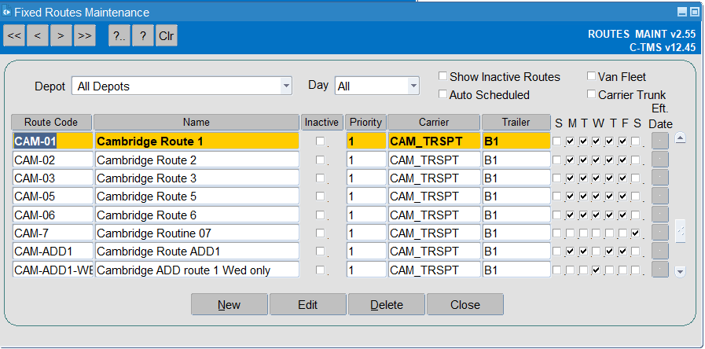Open Eft. Date button for CAM-01 row
Viewport: 705px width, 349px height.
coord(660,141)
